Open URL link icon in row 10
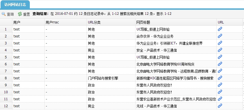This screenshot has height=110, width=244. click(220, 92)
